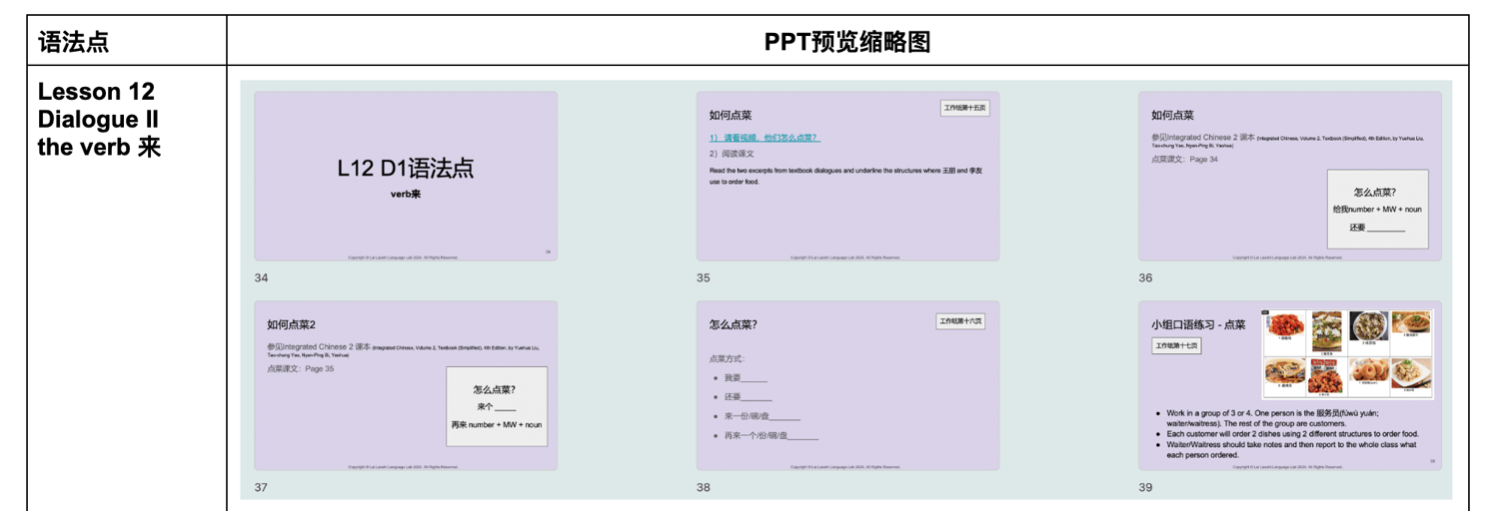This screenshot has width=1499, height=511.
Task: Click the 还要 blank line on slide 36
Action: tap(1377, 228)
